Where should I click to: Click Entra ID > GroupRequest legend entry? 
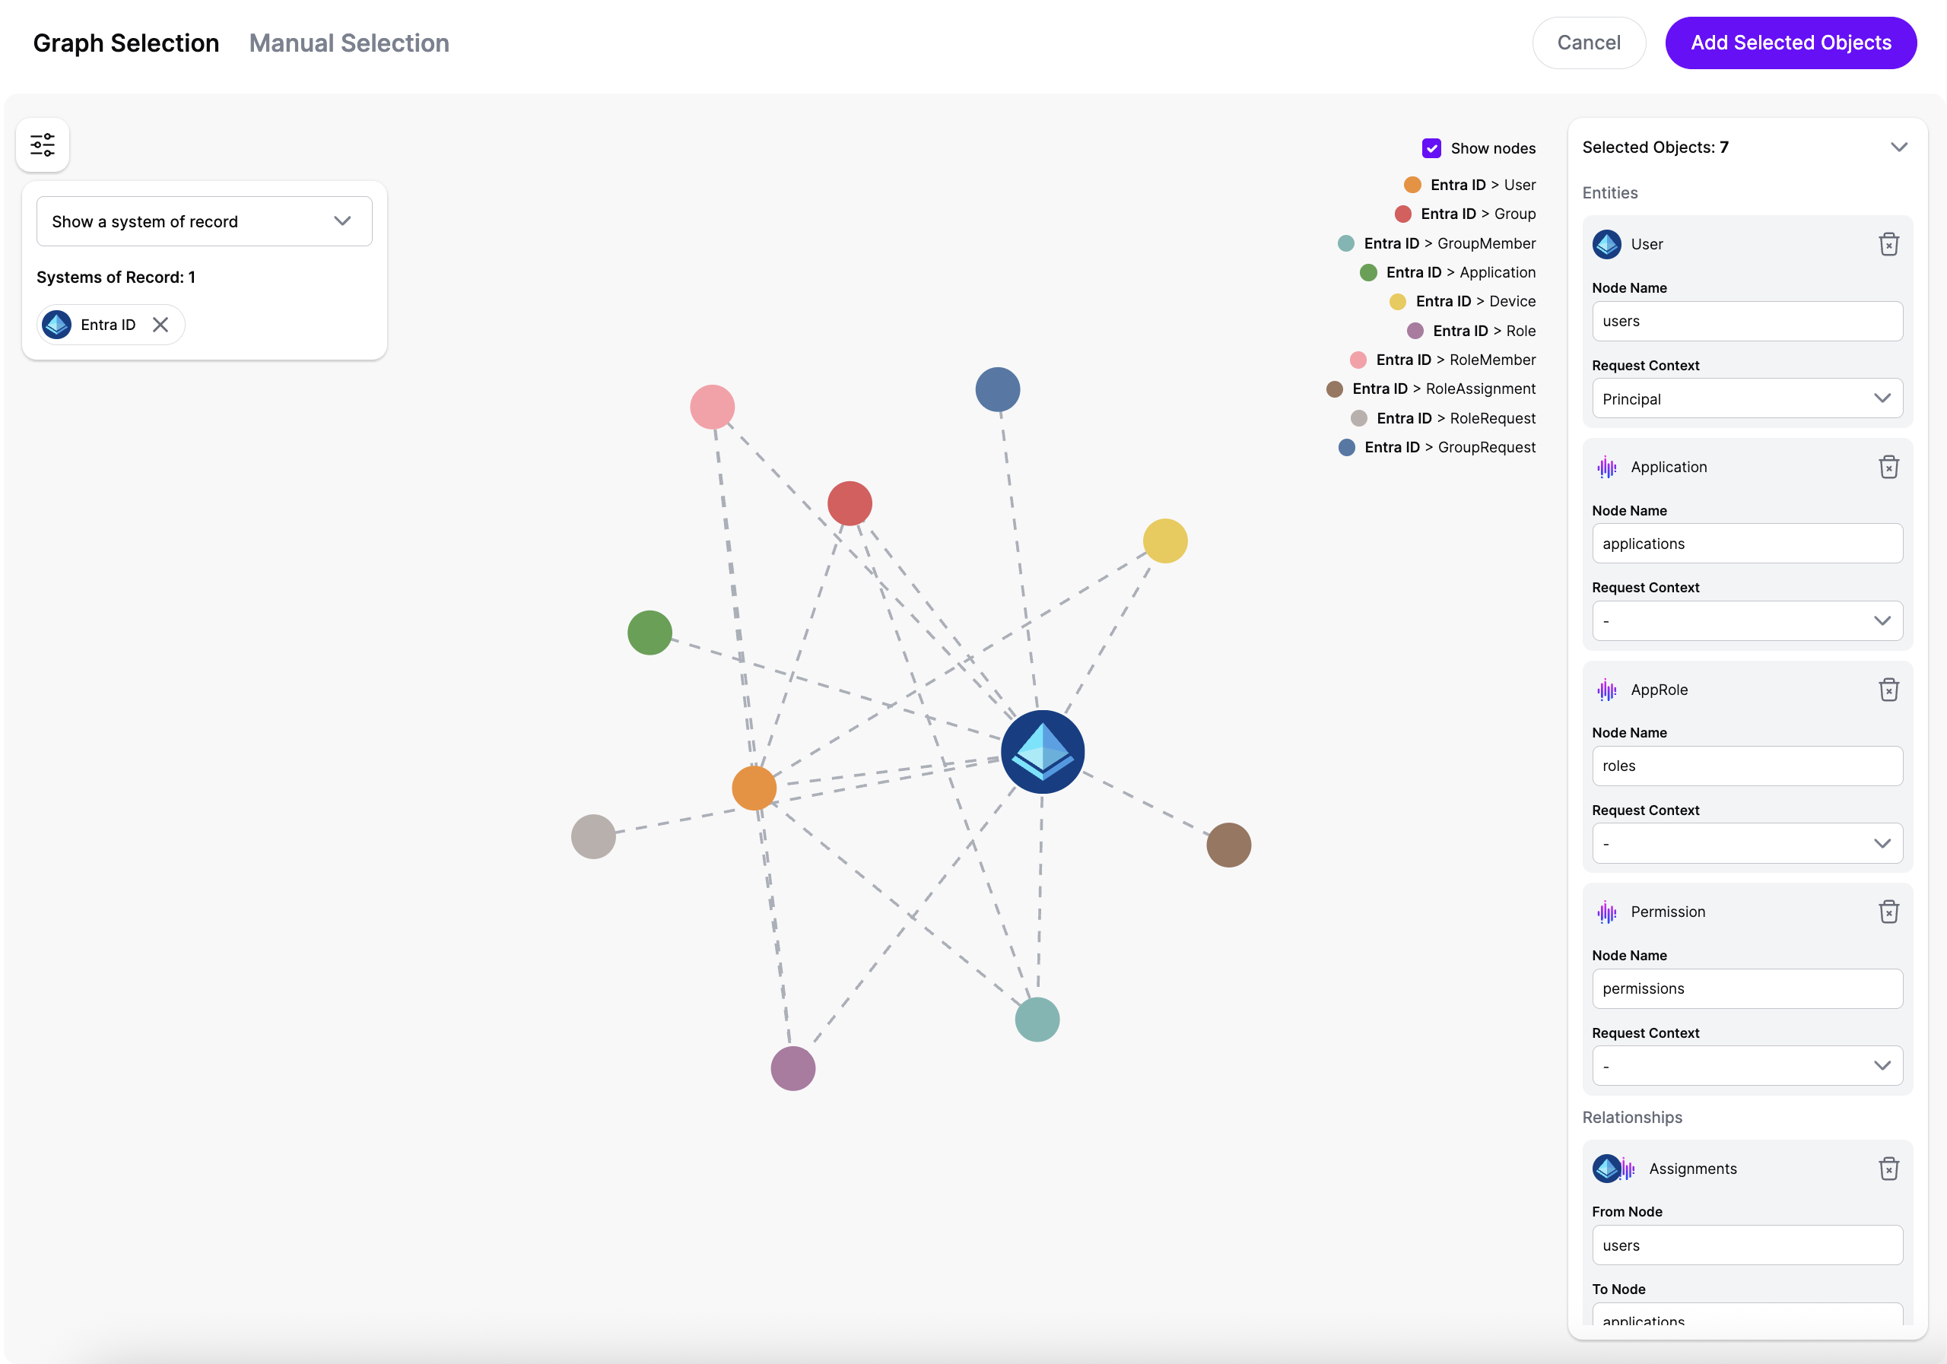[x=1437, y=448]
